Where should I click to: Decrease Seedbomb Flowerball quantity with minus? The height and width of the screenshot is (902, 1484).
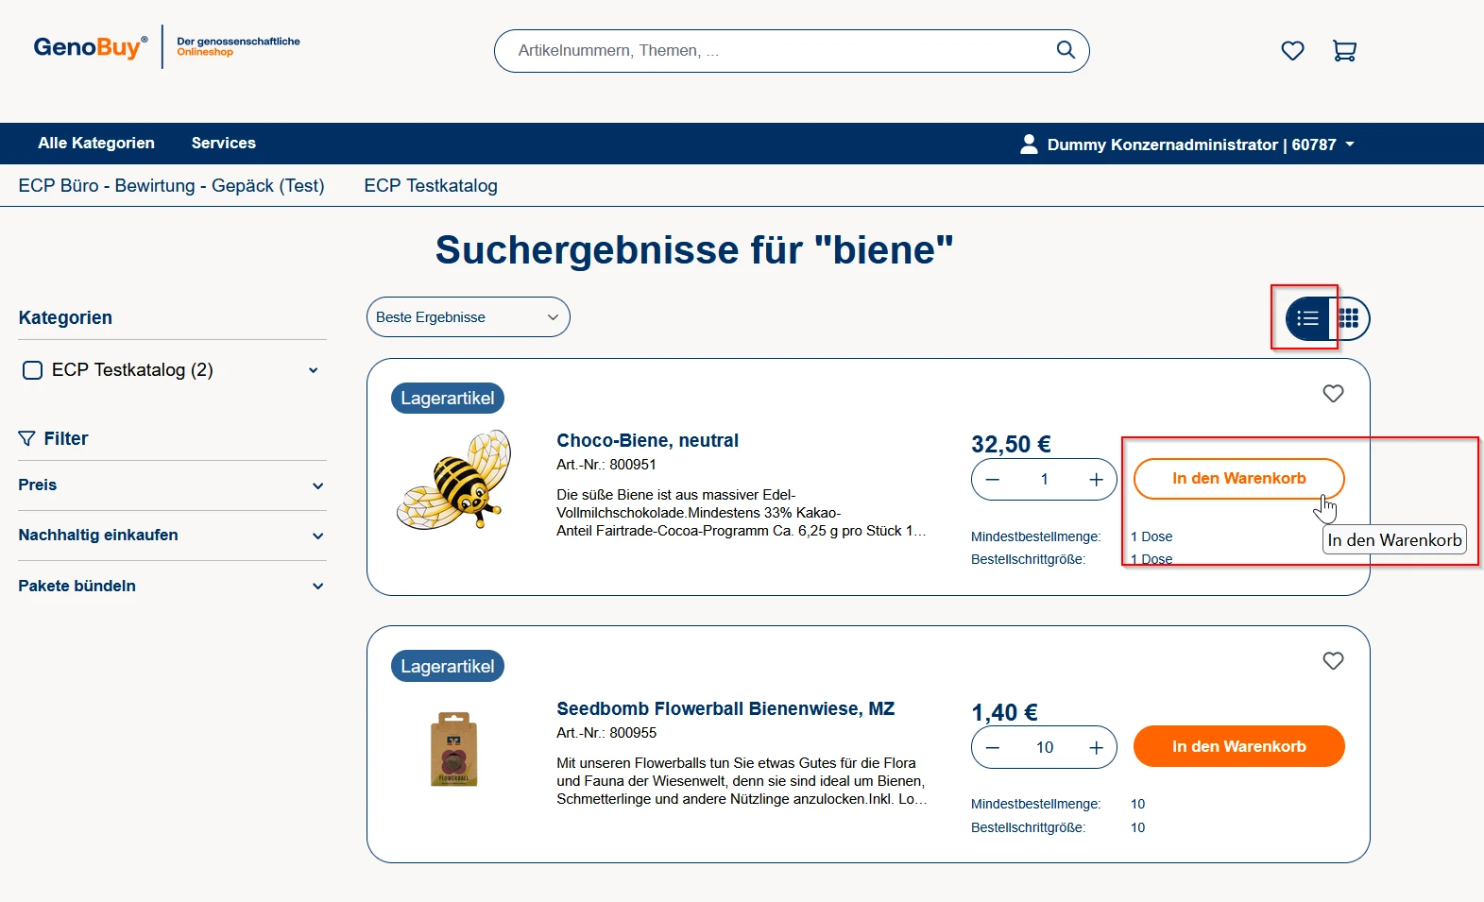992,748
